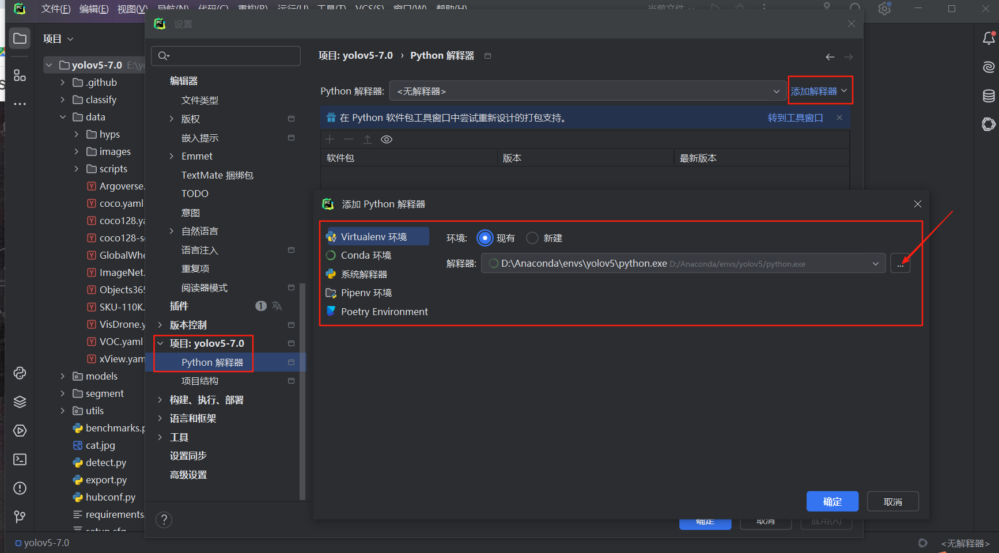Open the Notifications bell icon
999x553 pixels.
pyautogui.click(x=989, y=39)
